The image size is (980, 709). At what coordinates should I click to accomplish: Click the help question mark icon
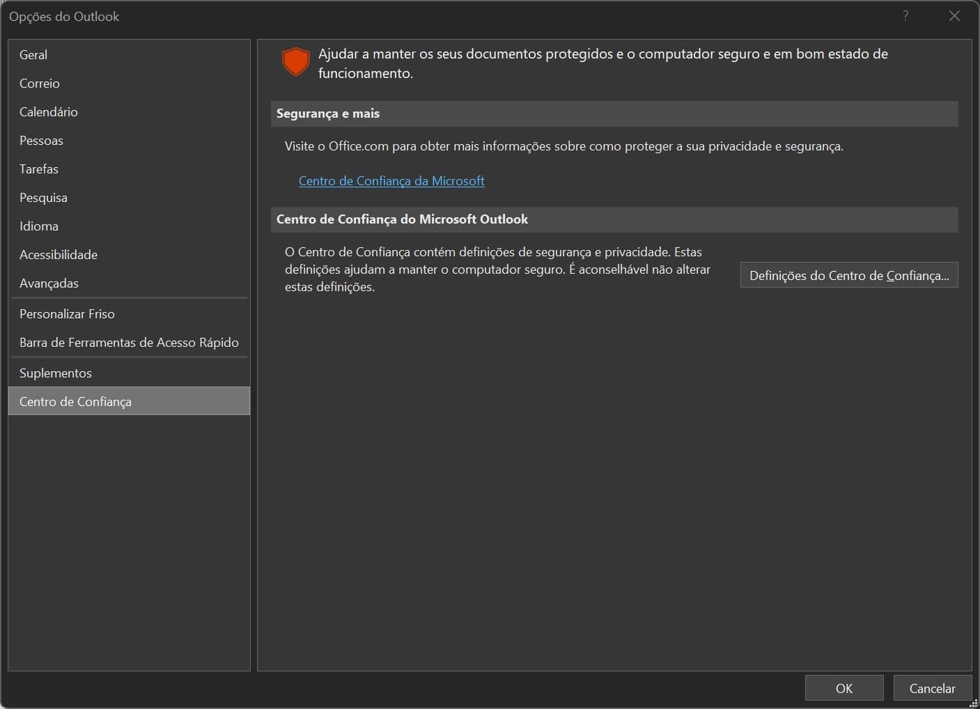point(905,16)
